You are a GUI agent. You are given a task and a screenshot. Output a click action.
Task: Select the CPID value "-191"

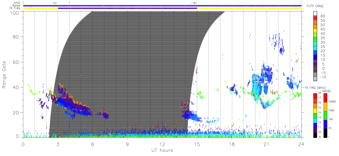[x=193, y=3]
